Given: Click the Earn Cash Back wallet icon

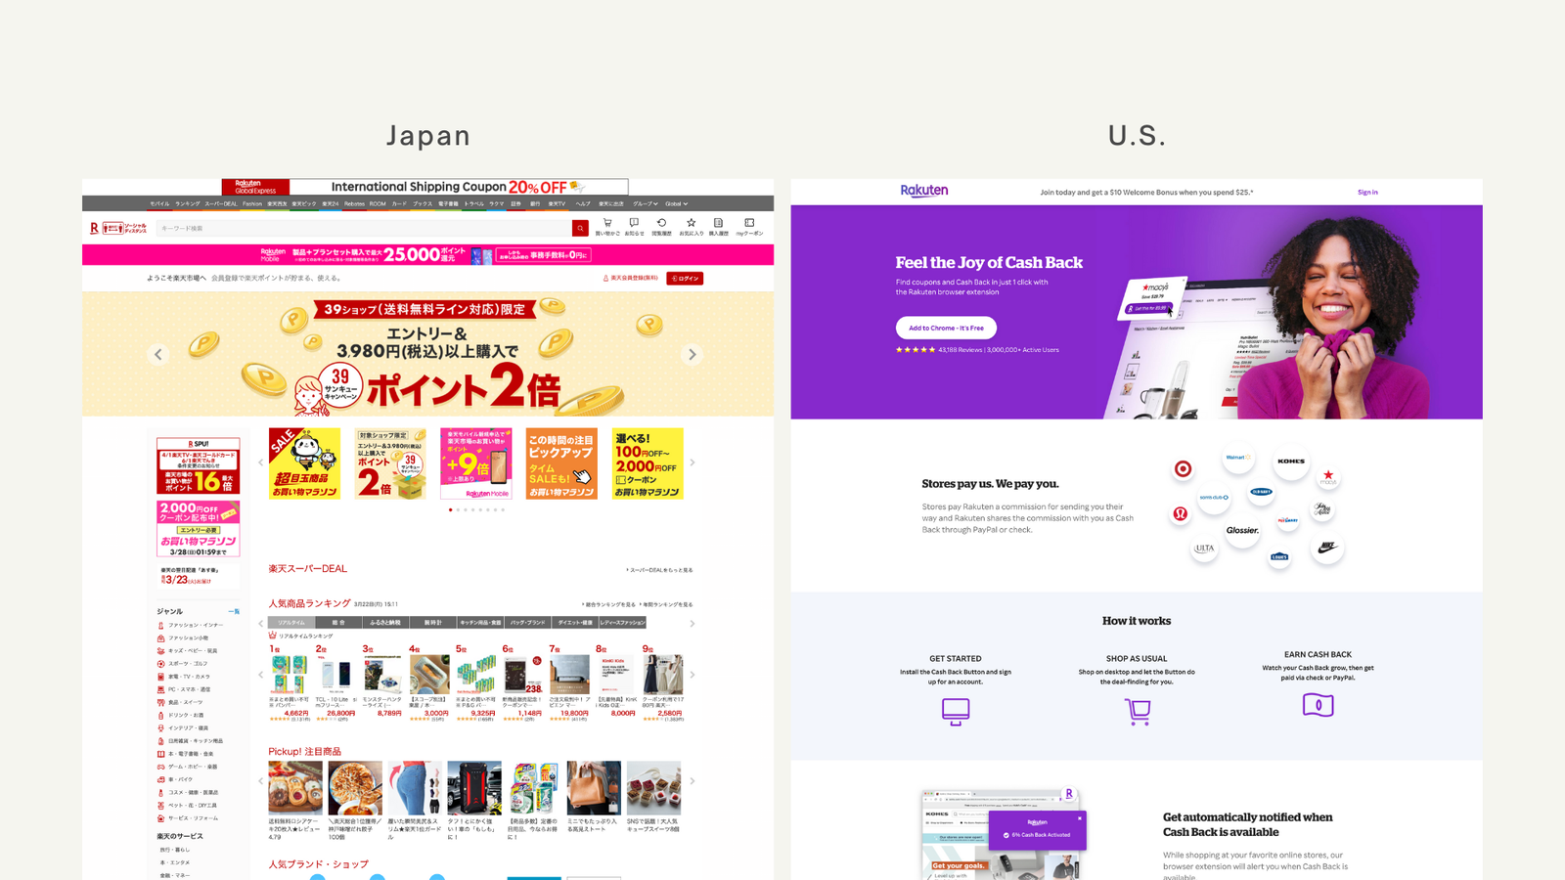Looking at the screenshot, I should [1318, 705].
